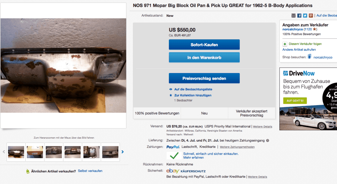This screenshot has width=337, height=184.
Task: Share this listing on Facebook
Action: pos(299,15)
